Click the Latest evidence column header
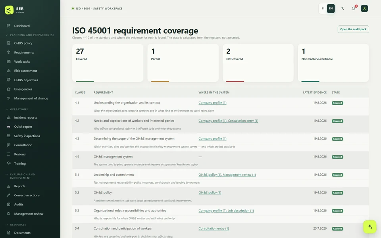The width and height of the screenshot is (381, 238). 315,92
